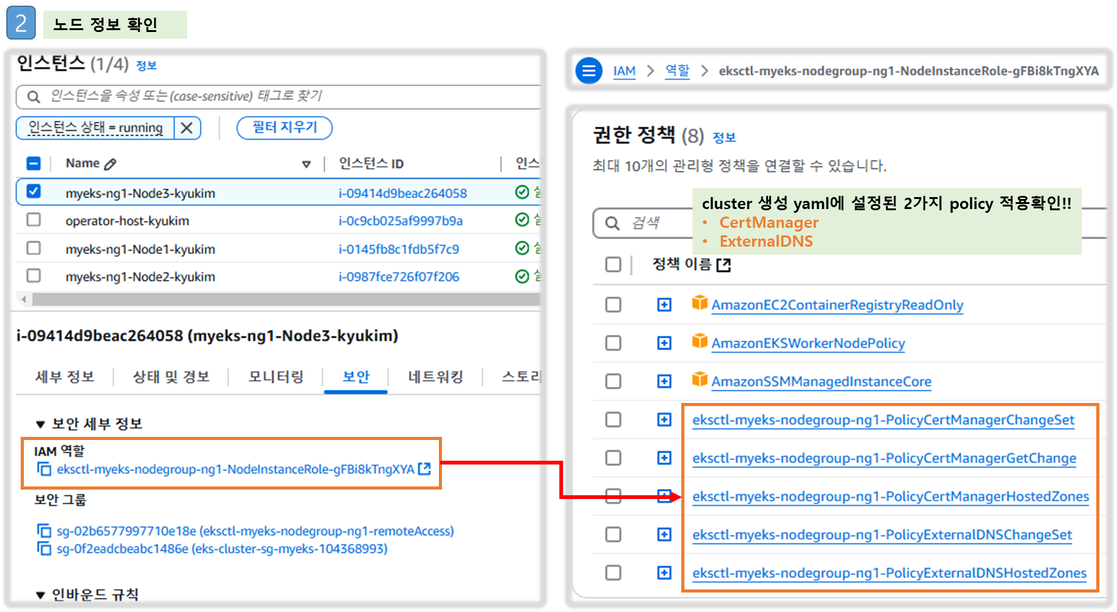Open security group eksctl-myeks-nodegroup-ng1-remoteAccess link
Screen dimensions: 1117x612
pos(255,531)
